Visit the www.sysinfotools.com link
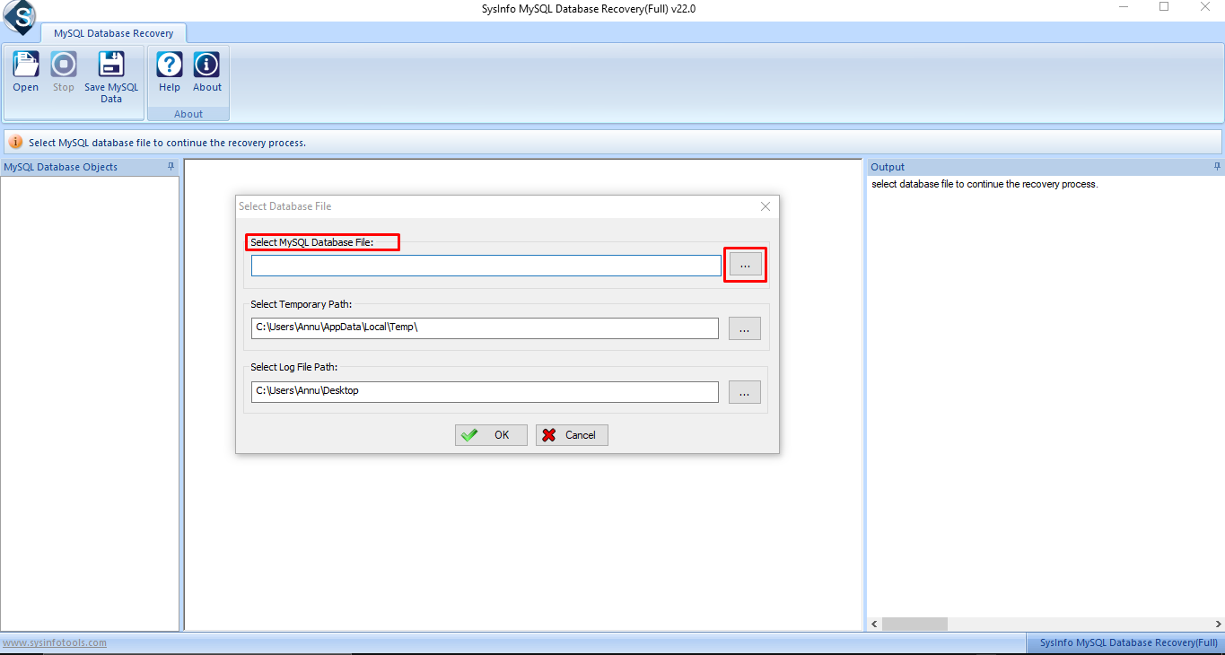Screen dimensions: 1225x655 tap(55, 642)
